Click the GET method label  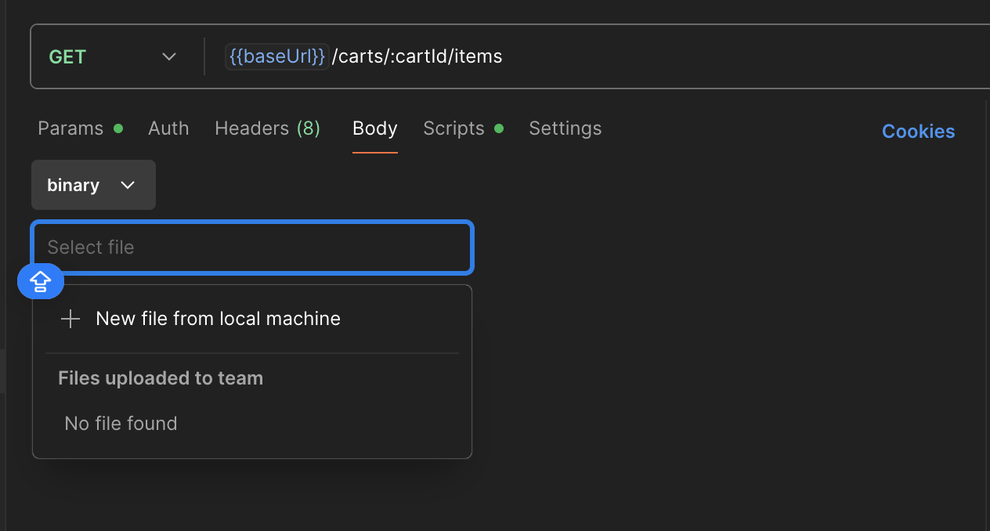click(67, 57)
